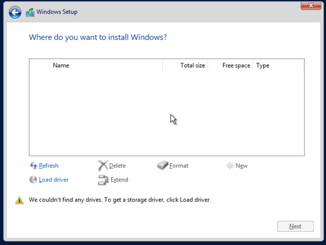Click the Windows Setup installer icon
326x245 pixels.
click(30, 11)
